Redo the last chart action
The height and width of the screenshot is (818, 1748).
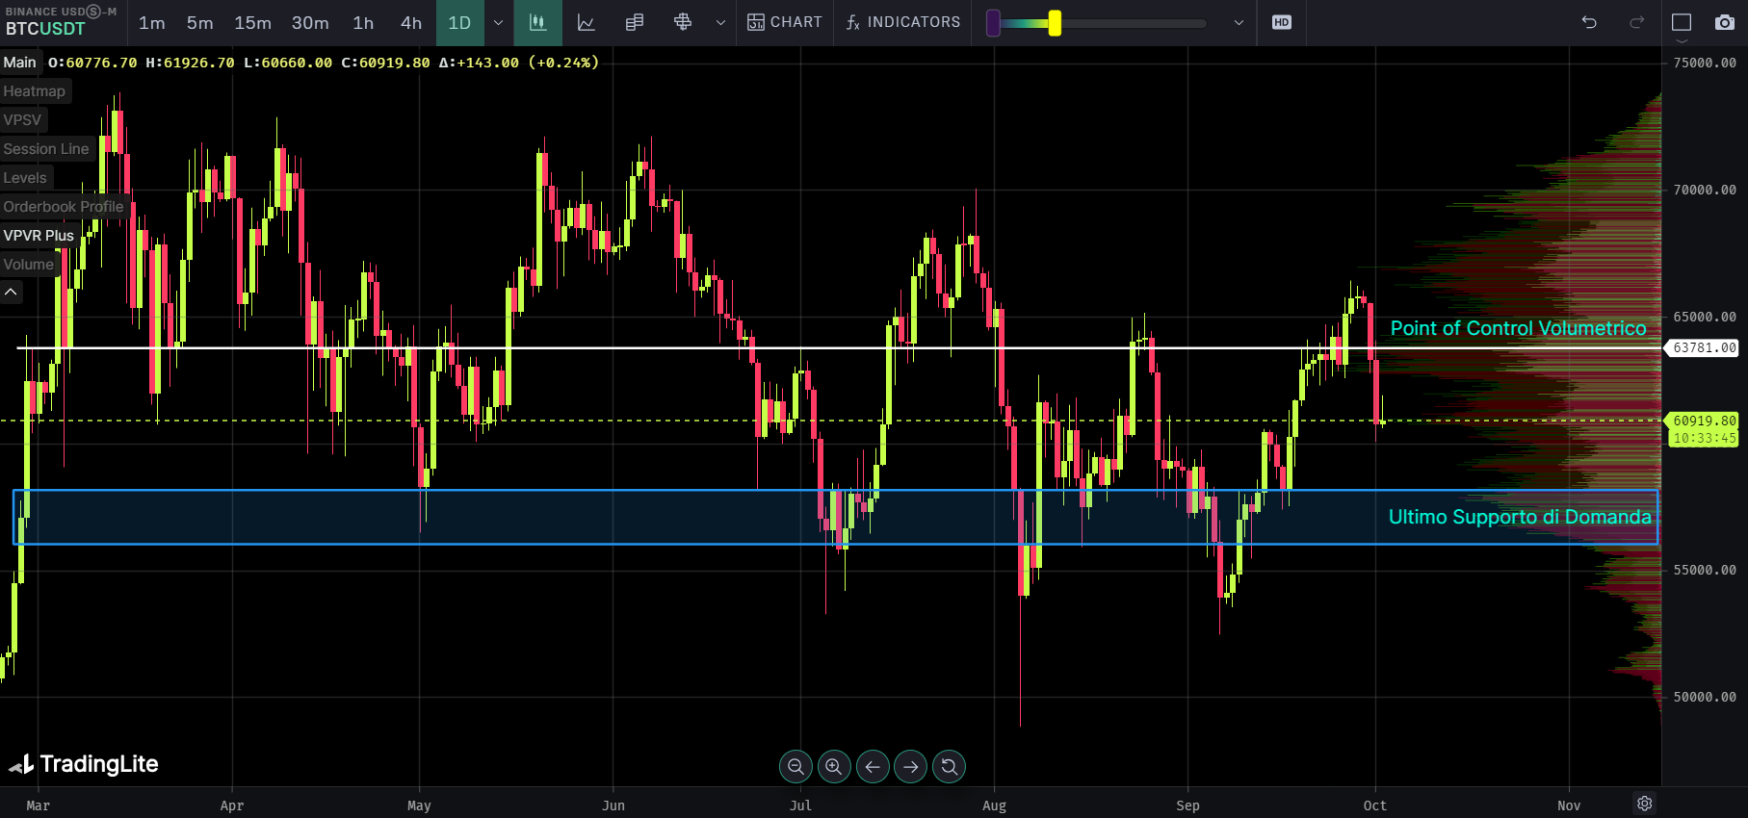(x=1636, y=22)
